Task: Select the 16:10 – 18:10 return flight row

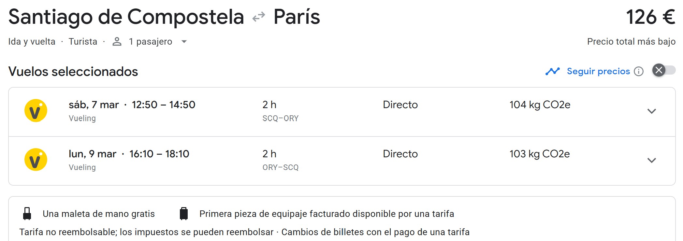Action: click(159, 154)
